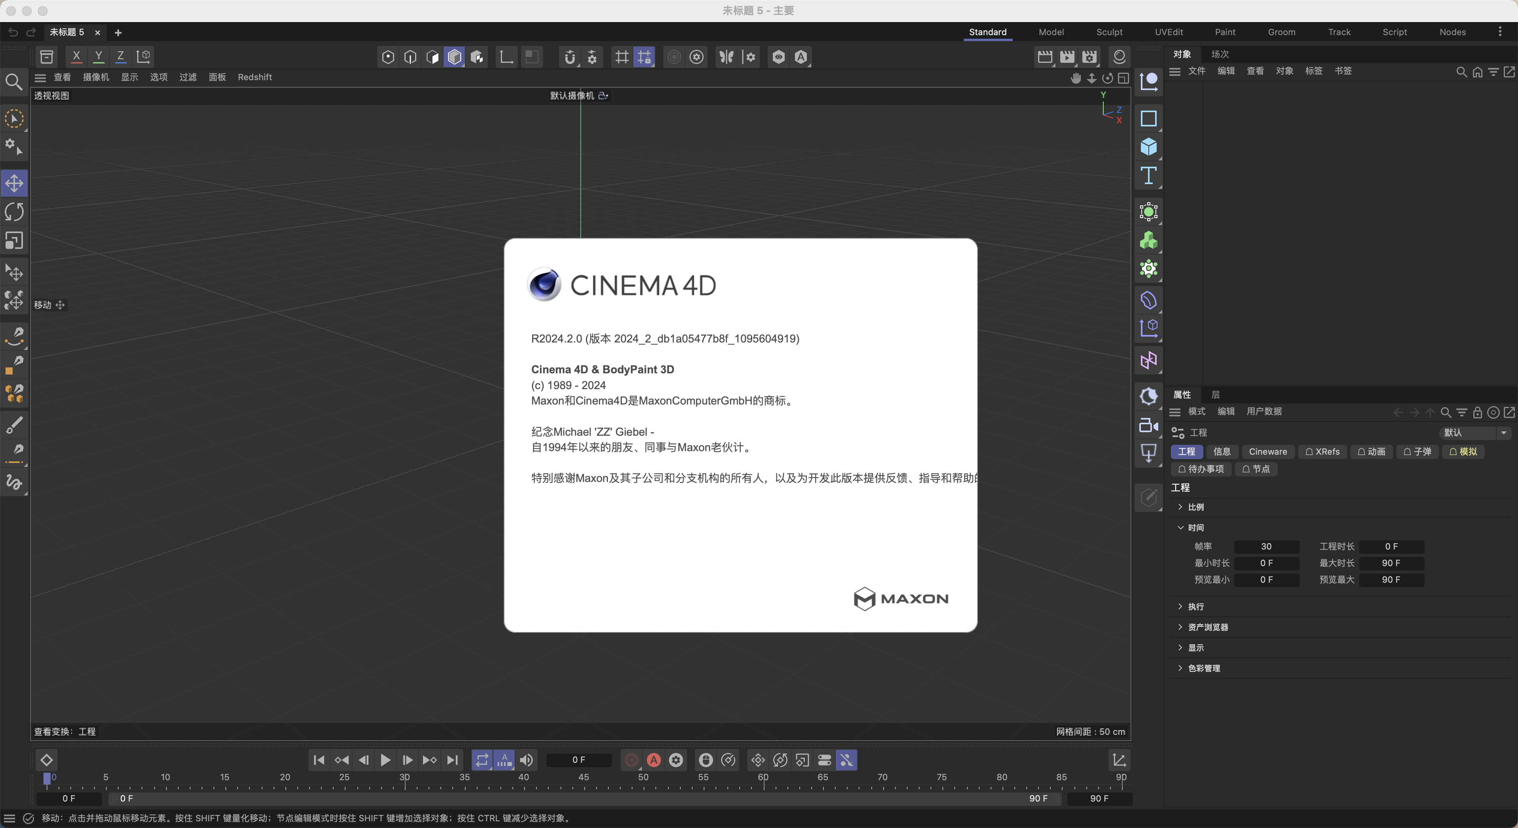Open the Cineware project tab
The width and height of the screenshot is (1518, 828).
coord(1267,452)
